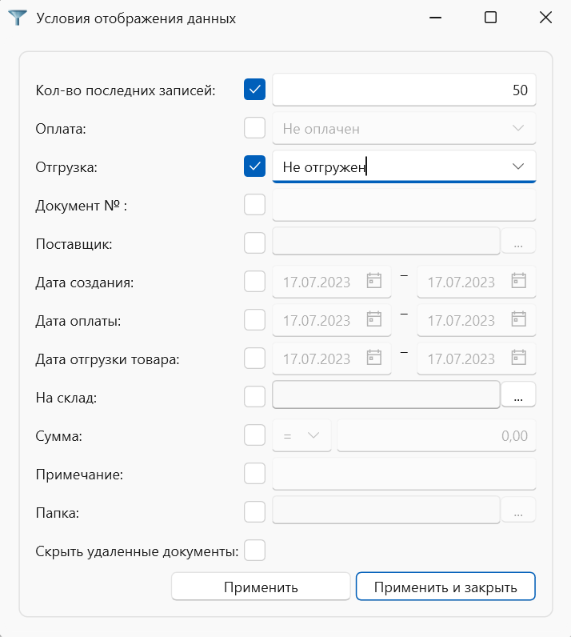Enable the Оплата filter checkbox
Viewport: 571px width, 637px height.
click(254, 127)
